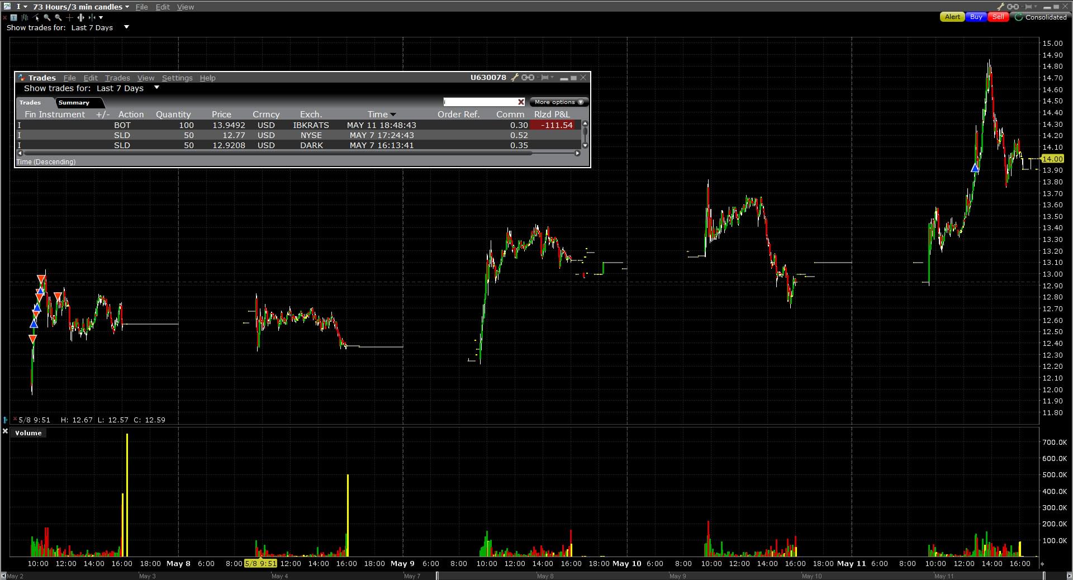Open Trades window wrench configuration icon
Viewport: 1073px width, 580px height.
coord(515,78)
